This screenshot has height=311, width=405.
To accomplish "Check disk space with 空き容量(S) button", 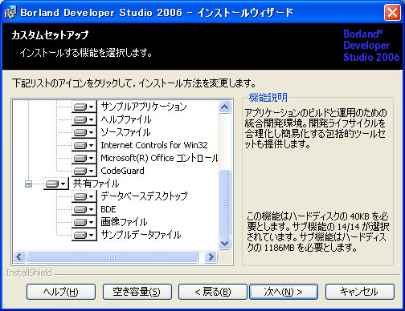I will (x=137, y=292).
